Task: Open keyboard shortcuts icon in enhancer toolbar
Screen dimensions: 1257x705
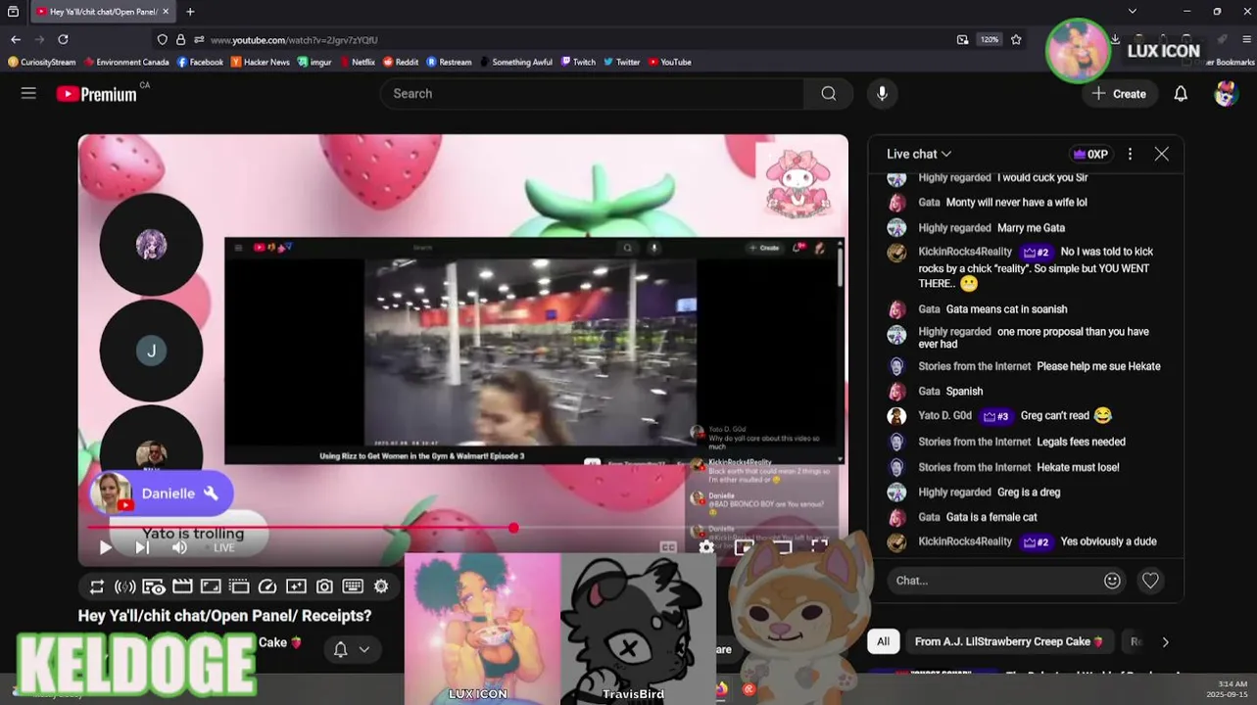Action: [x=353, y=587]
